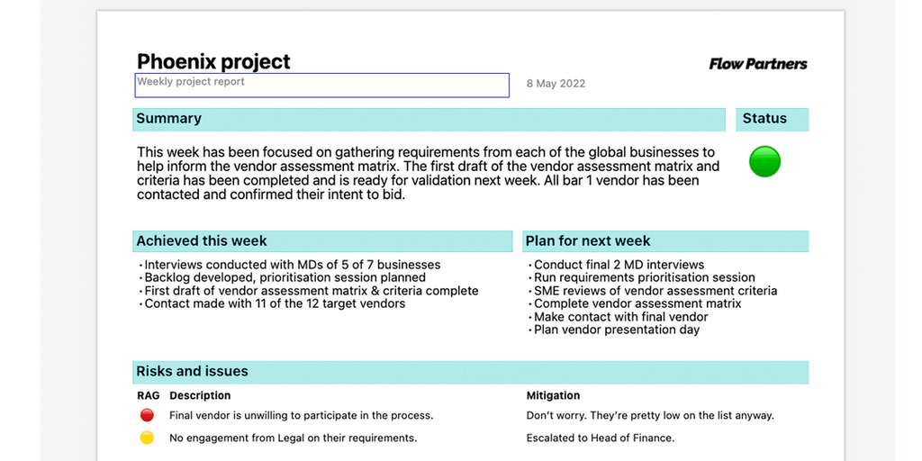
Task: Select the Phoenix project title
Action: [213, 61]
